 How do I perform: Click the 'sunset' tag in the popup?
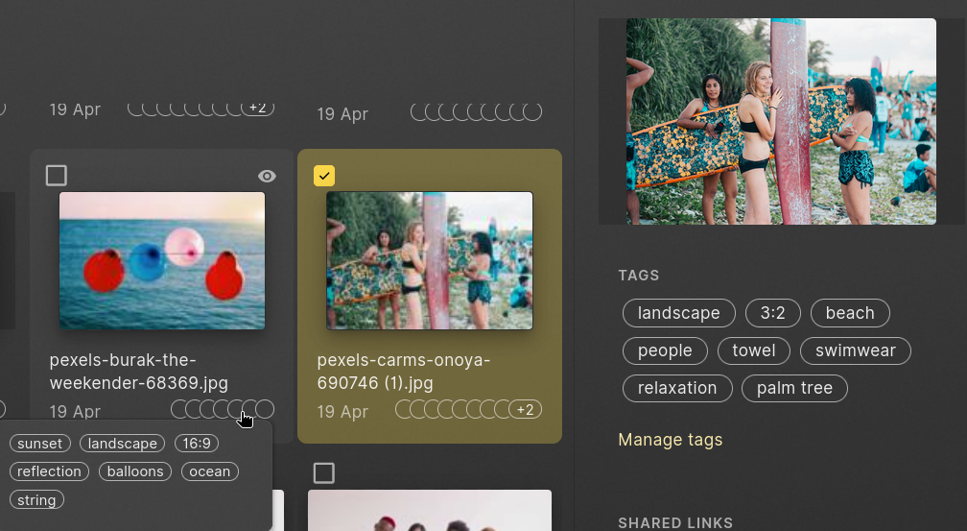pos(40,444)
